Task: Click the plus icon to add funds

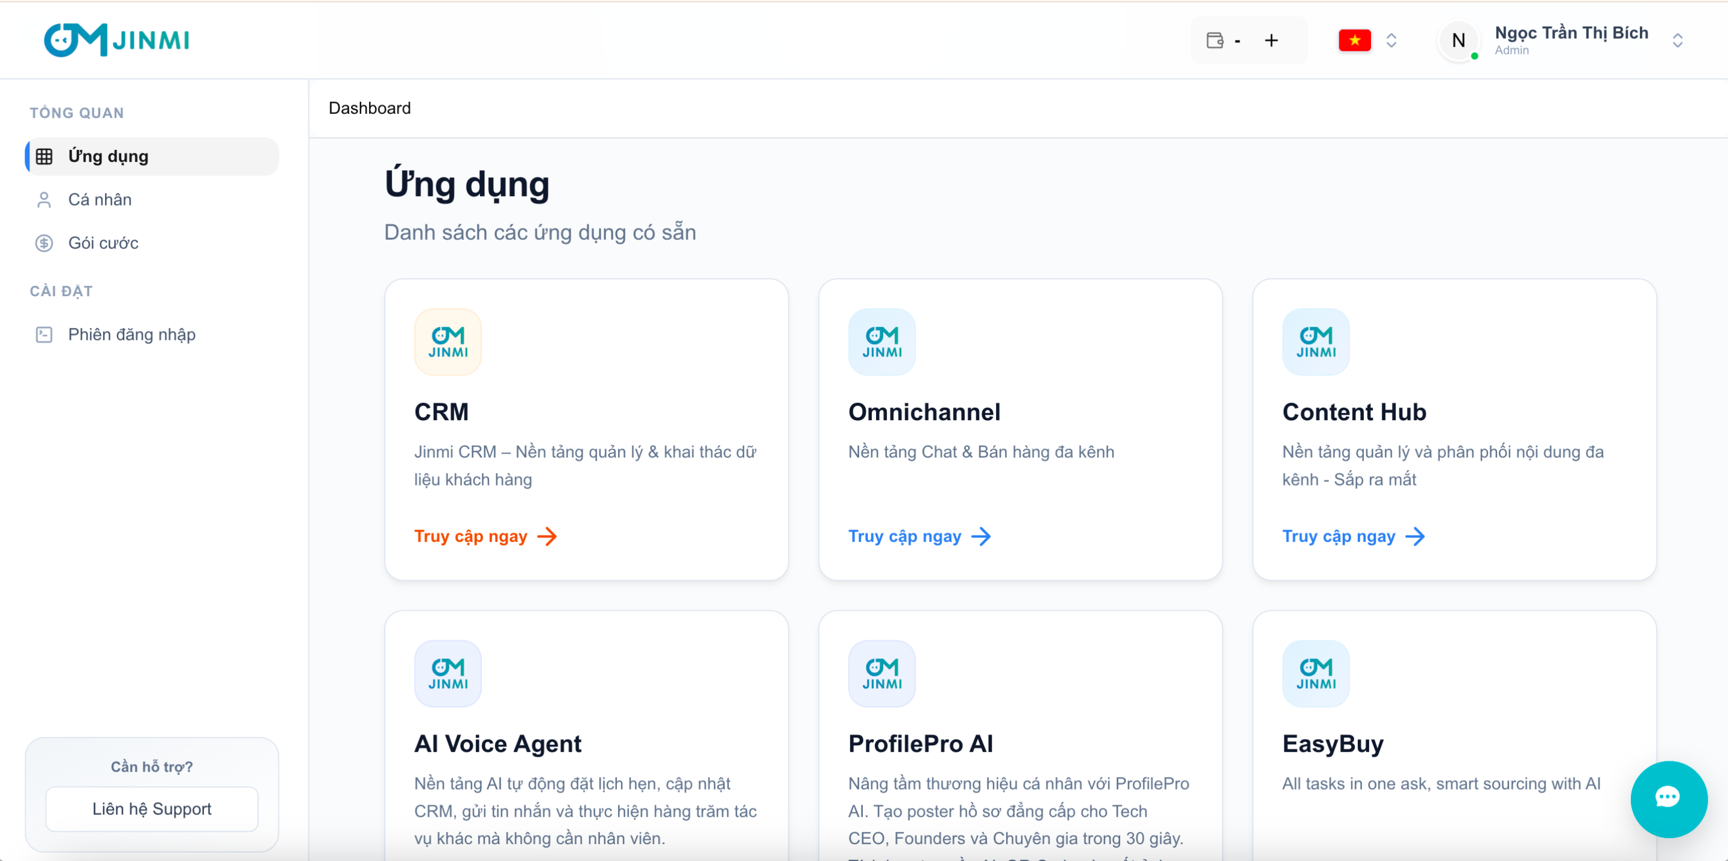Action: pyautogui.click(x=1271, y=40)
